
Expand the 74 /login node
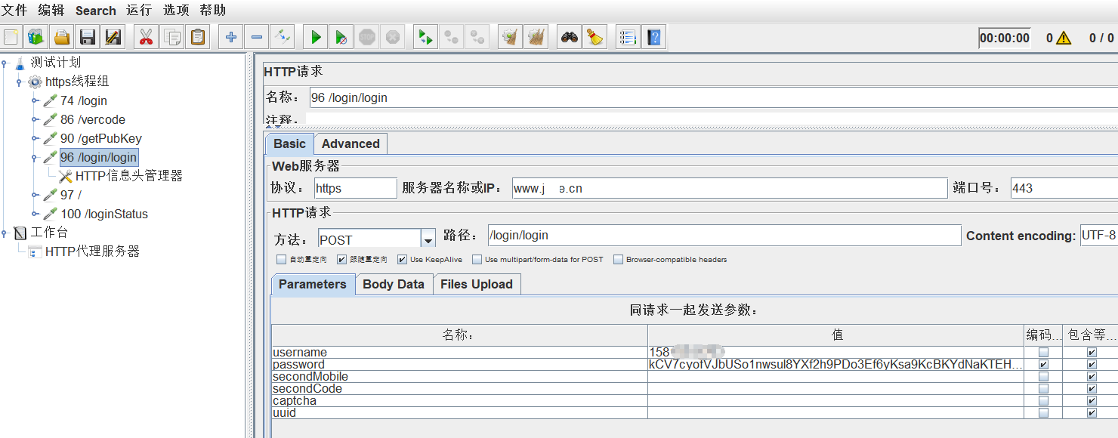coord(35,100)
